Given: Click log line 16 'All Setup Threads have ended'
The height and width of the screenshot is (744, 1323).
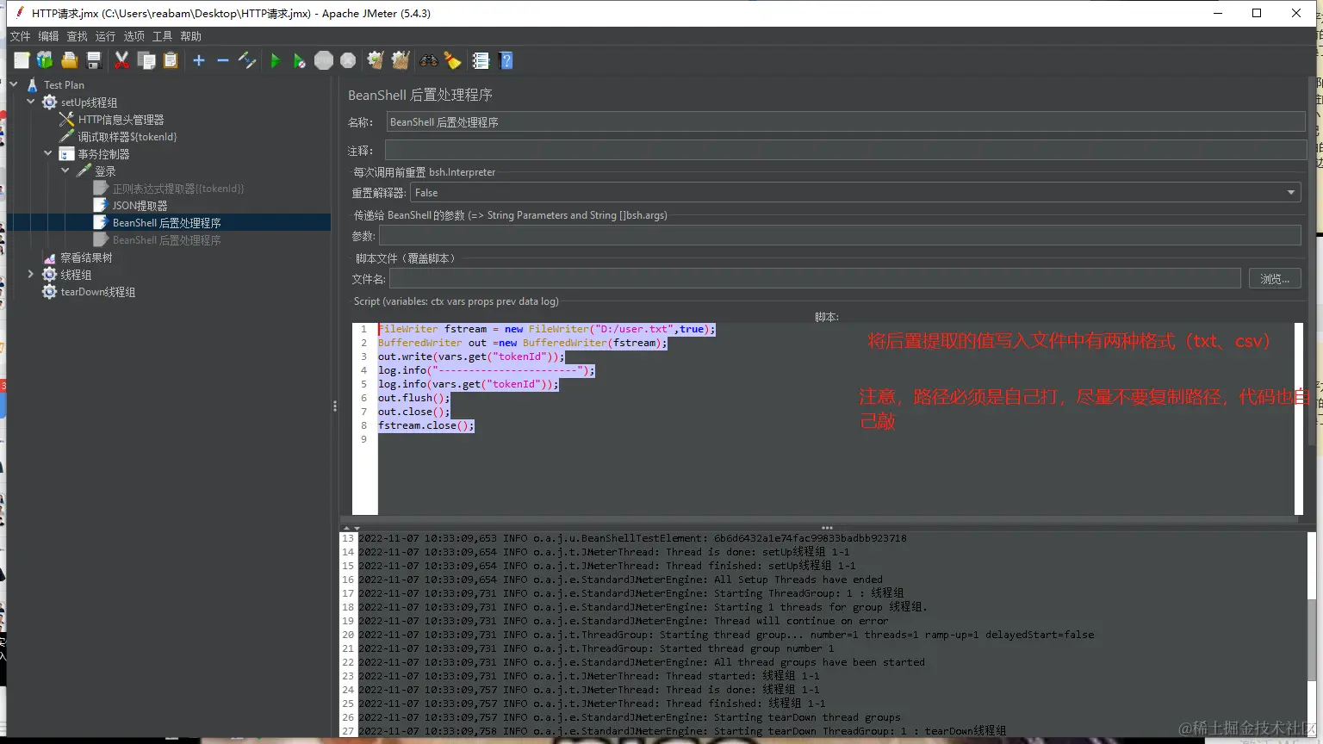Looking at the screenshot, I should click(620, 580).
